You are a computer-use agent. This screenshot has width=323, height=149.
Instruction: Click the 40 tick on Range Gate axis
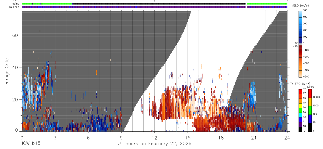(16, 67)
